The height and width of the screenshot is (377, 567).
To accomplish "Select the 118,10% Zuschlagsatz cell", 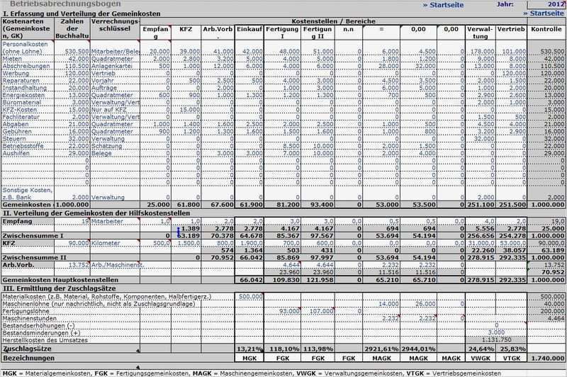I will click(282, 349).
